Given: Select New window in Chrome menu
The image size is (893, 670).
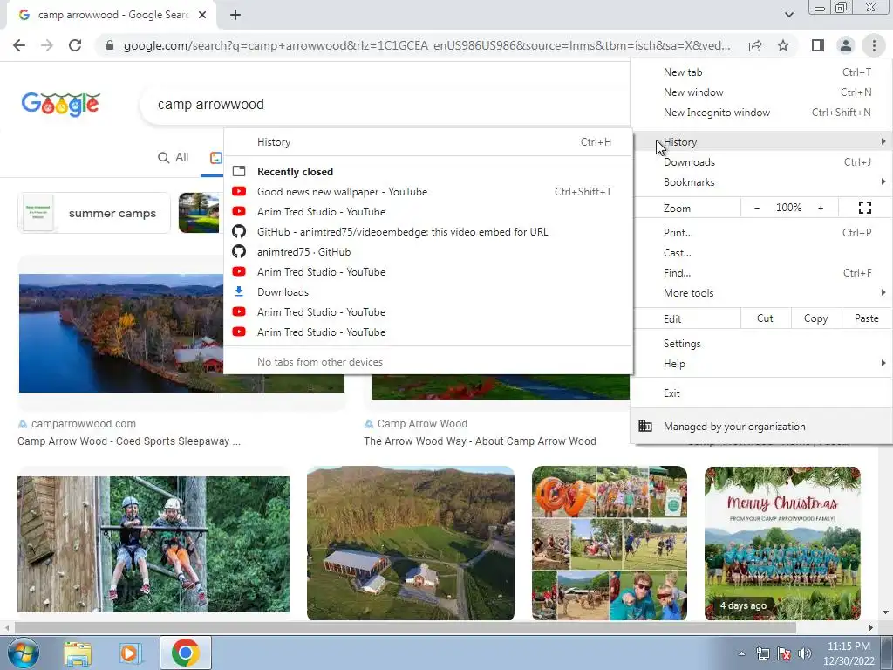Looking at the screenshot, I should tap(761, 92).
